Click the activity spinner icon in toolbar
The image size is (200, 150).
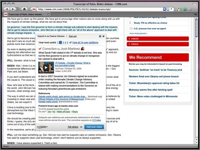pos(190,9)
